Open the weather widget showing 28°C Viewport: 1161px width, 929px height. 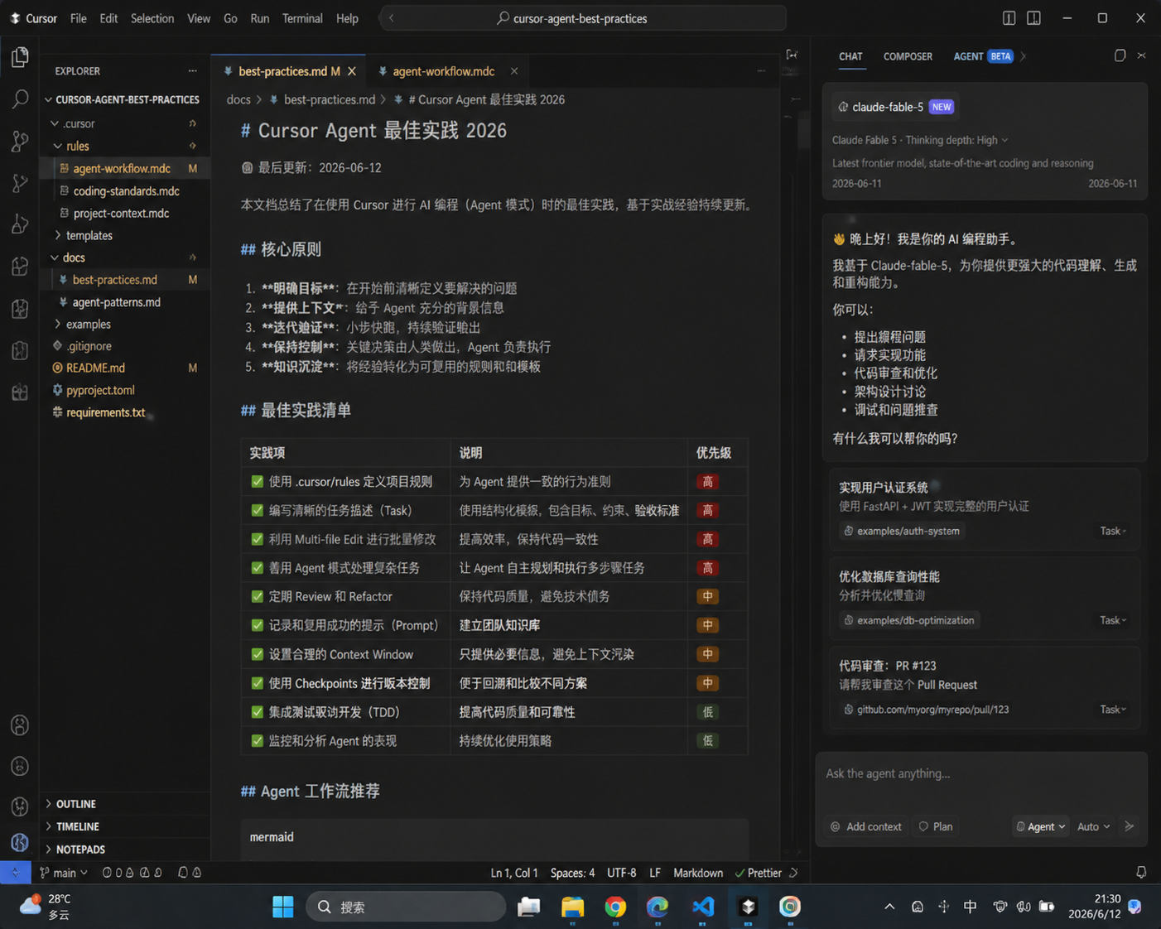[46, 907]
